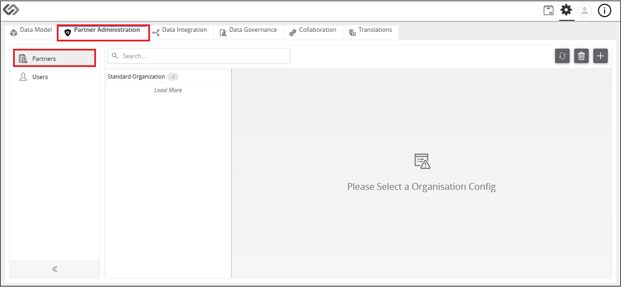This screenshot has width=621, height=287.
Task: Open the user profile avatar icon
Action: (585, 11)
